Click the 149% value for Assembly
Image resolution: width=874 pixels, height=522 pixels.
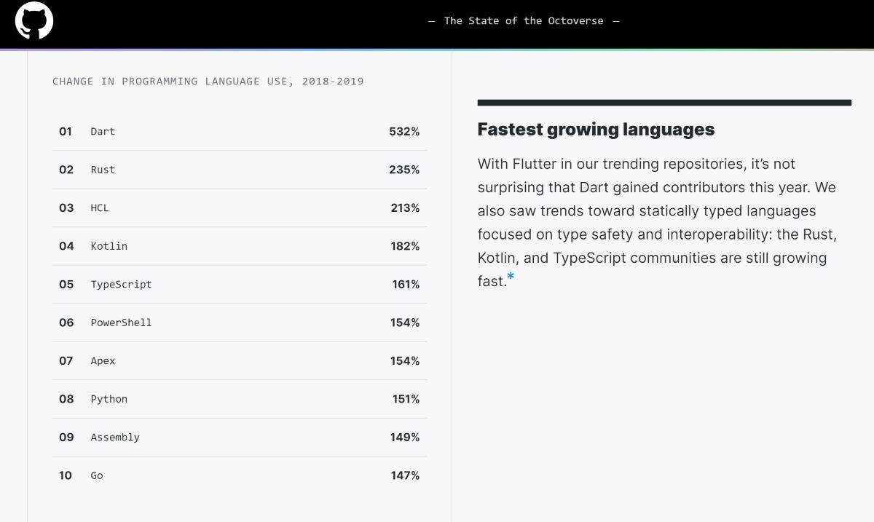tap(405, 437)
